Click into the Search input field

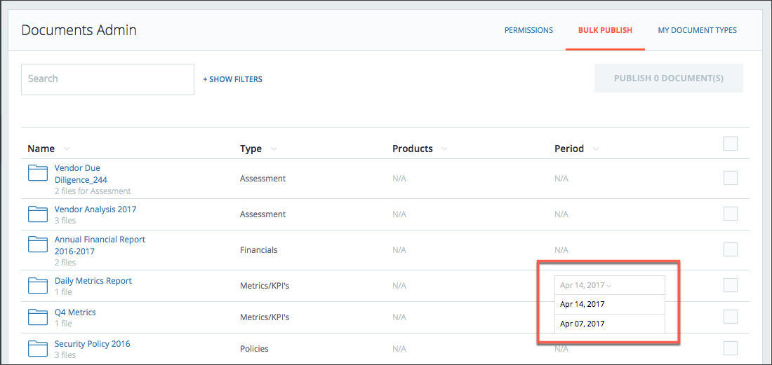[x=107, y=79]
